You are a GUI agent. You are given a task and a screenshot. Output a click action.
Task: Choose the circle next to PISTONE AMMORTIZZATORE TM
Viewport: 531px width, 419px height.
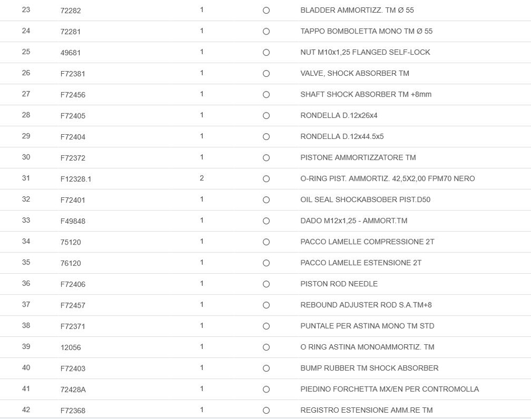(266, 158)
